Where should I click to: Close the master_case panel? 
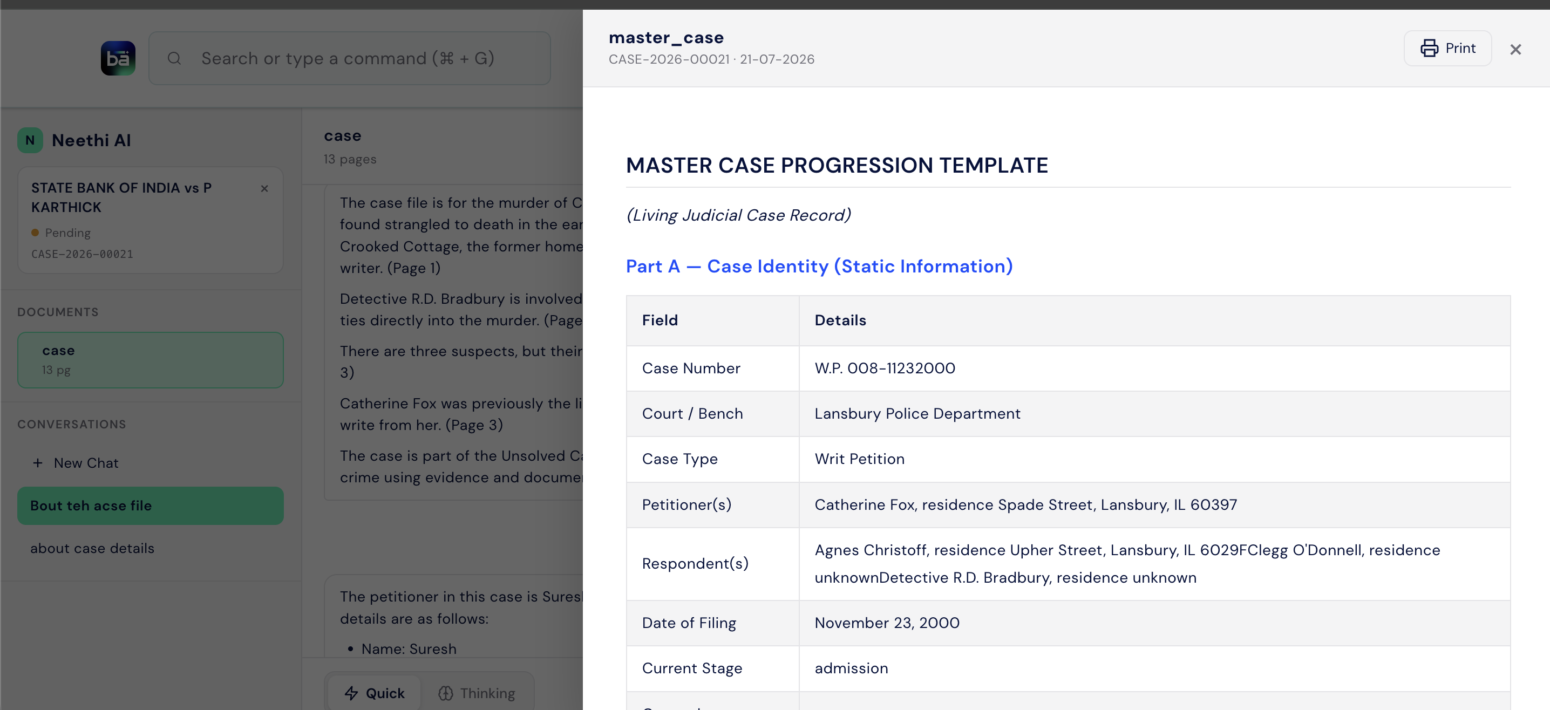1515,49
